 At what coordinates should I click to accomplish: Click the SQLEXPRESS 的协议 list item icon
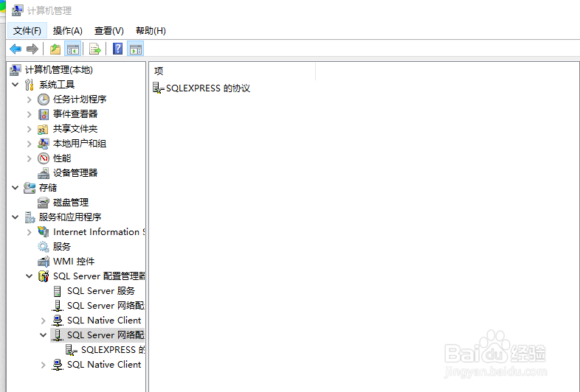point(159,88)
